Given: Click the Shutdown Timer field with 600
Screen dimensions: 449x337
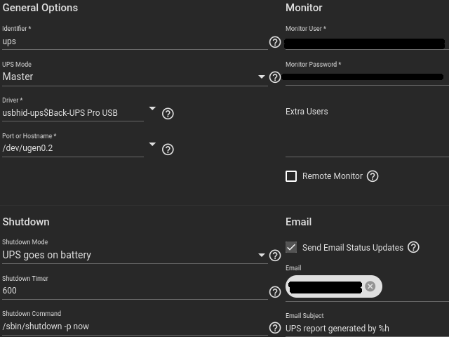Looking at the screenshot, I should tap(135, 291).
